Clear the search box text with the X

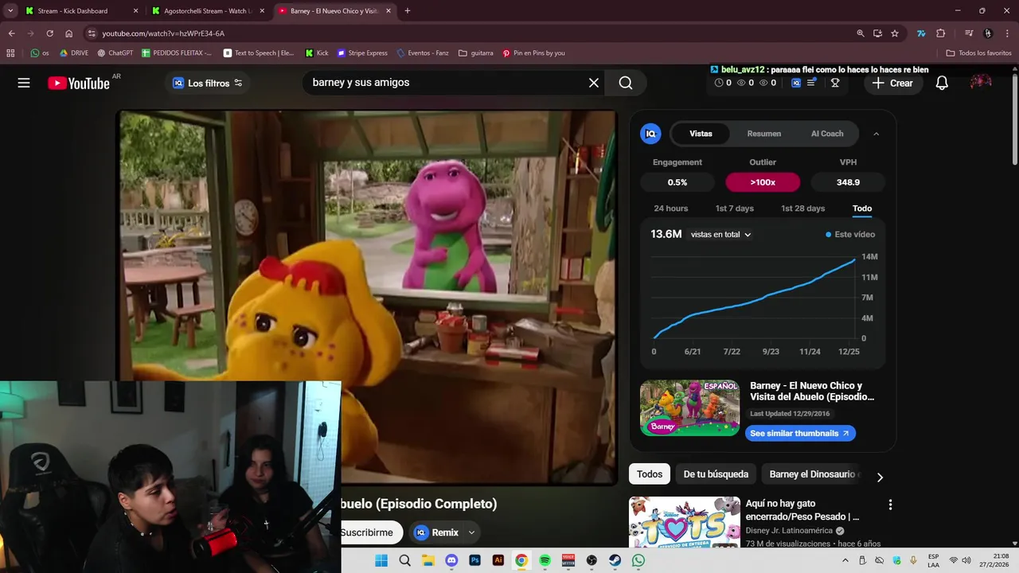(x=594, y=83)
